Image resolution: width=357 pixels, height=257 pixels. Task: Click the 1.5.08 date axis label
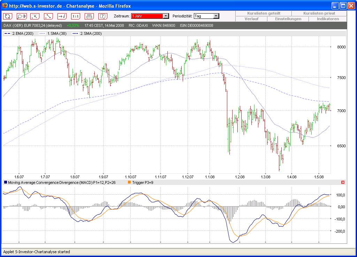pos(319,177)
